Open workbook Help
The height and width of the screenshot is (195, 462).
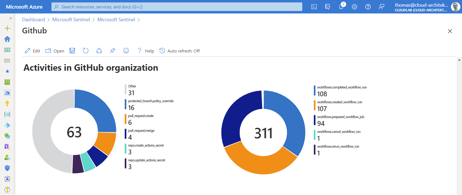pyautogui.click(x=145, y=51)
